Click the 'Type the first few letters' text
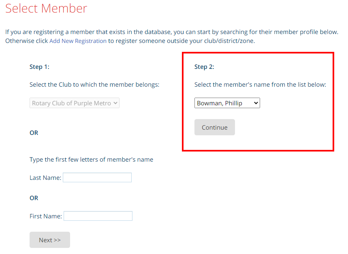This screenshot has height=254, width=348. pos(91,160)
